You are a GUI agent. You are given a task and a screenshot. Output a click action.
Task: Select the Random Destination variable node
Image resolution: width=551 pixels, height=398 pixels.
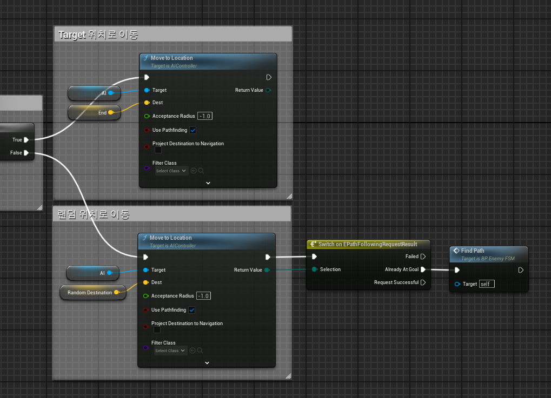point(93,292)
